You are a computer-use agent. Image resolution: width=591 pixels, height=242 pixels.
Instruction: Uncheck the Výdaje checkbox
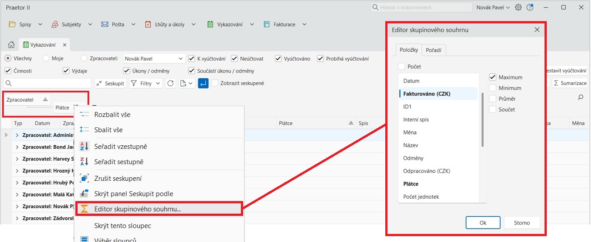click(x=66, y=71)
